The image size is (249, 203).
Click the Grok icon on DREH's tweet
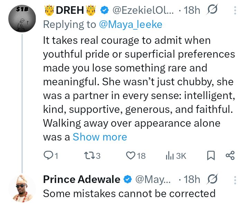(x=211, y=11)
